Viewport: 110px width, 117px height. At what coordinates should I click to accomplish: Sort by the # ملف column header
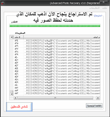[18, 37]
